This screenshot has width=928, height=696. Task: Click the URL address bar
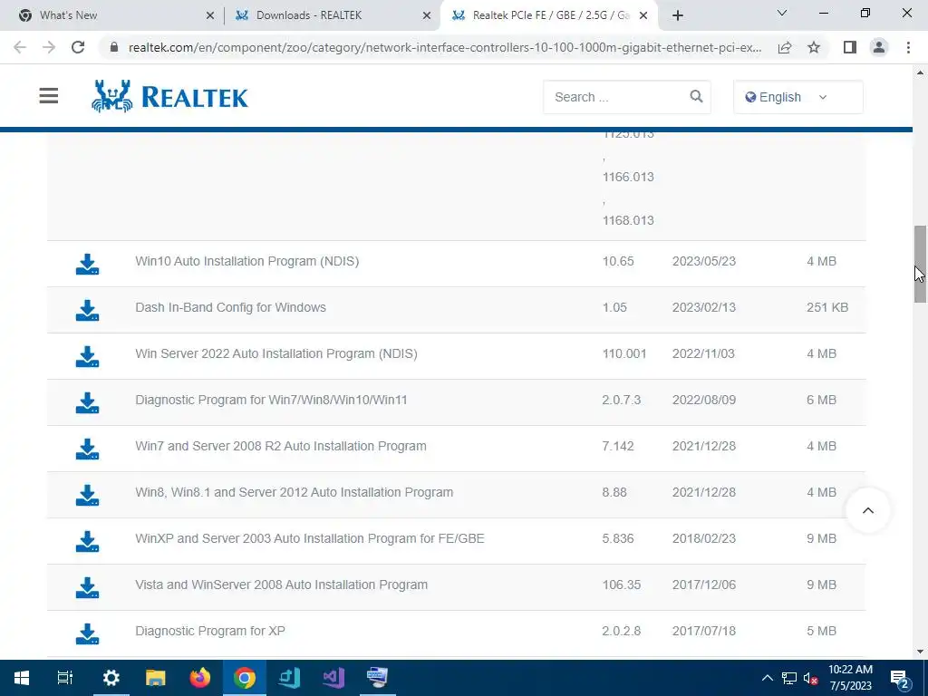(444, 47)
